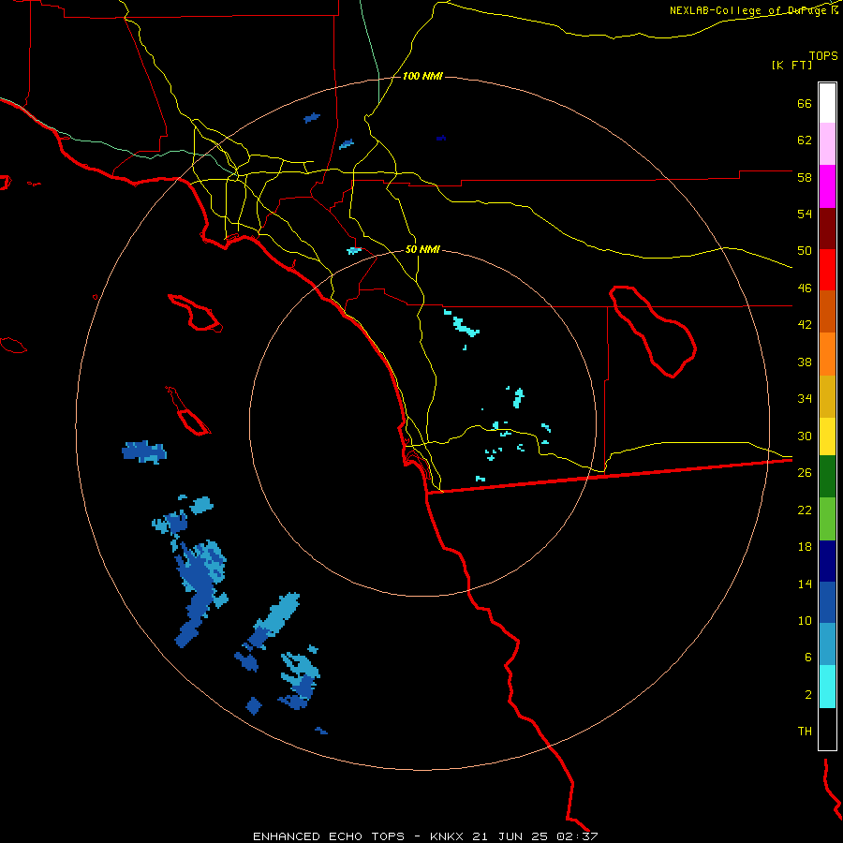Click the 66 legend value
The image size is (843, 843).
pos(805,103)
